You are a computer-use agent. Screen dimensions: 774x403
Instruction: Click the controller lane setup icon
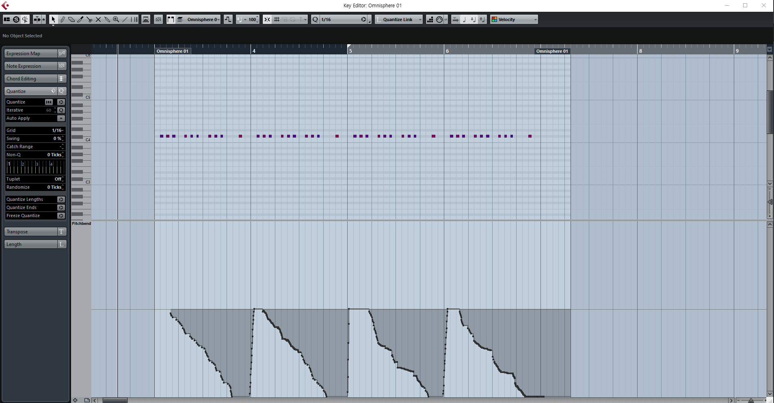(87, 400)
